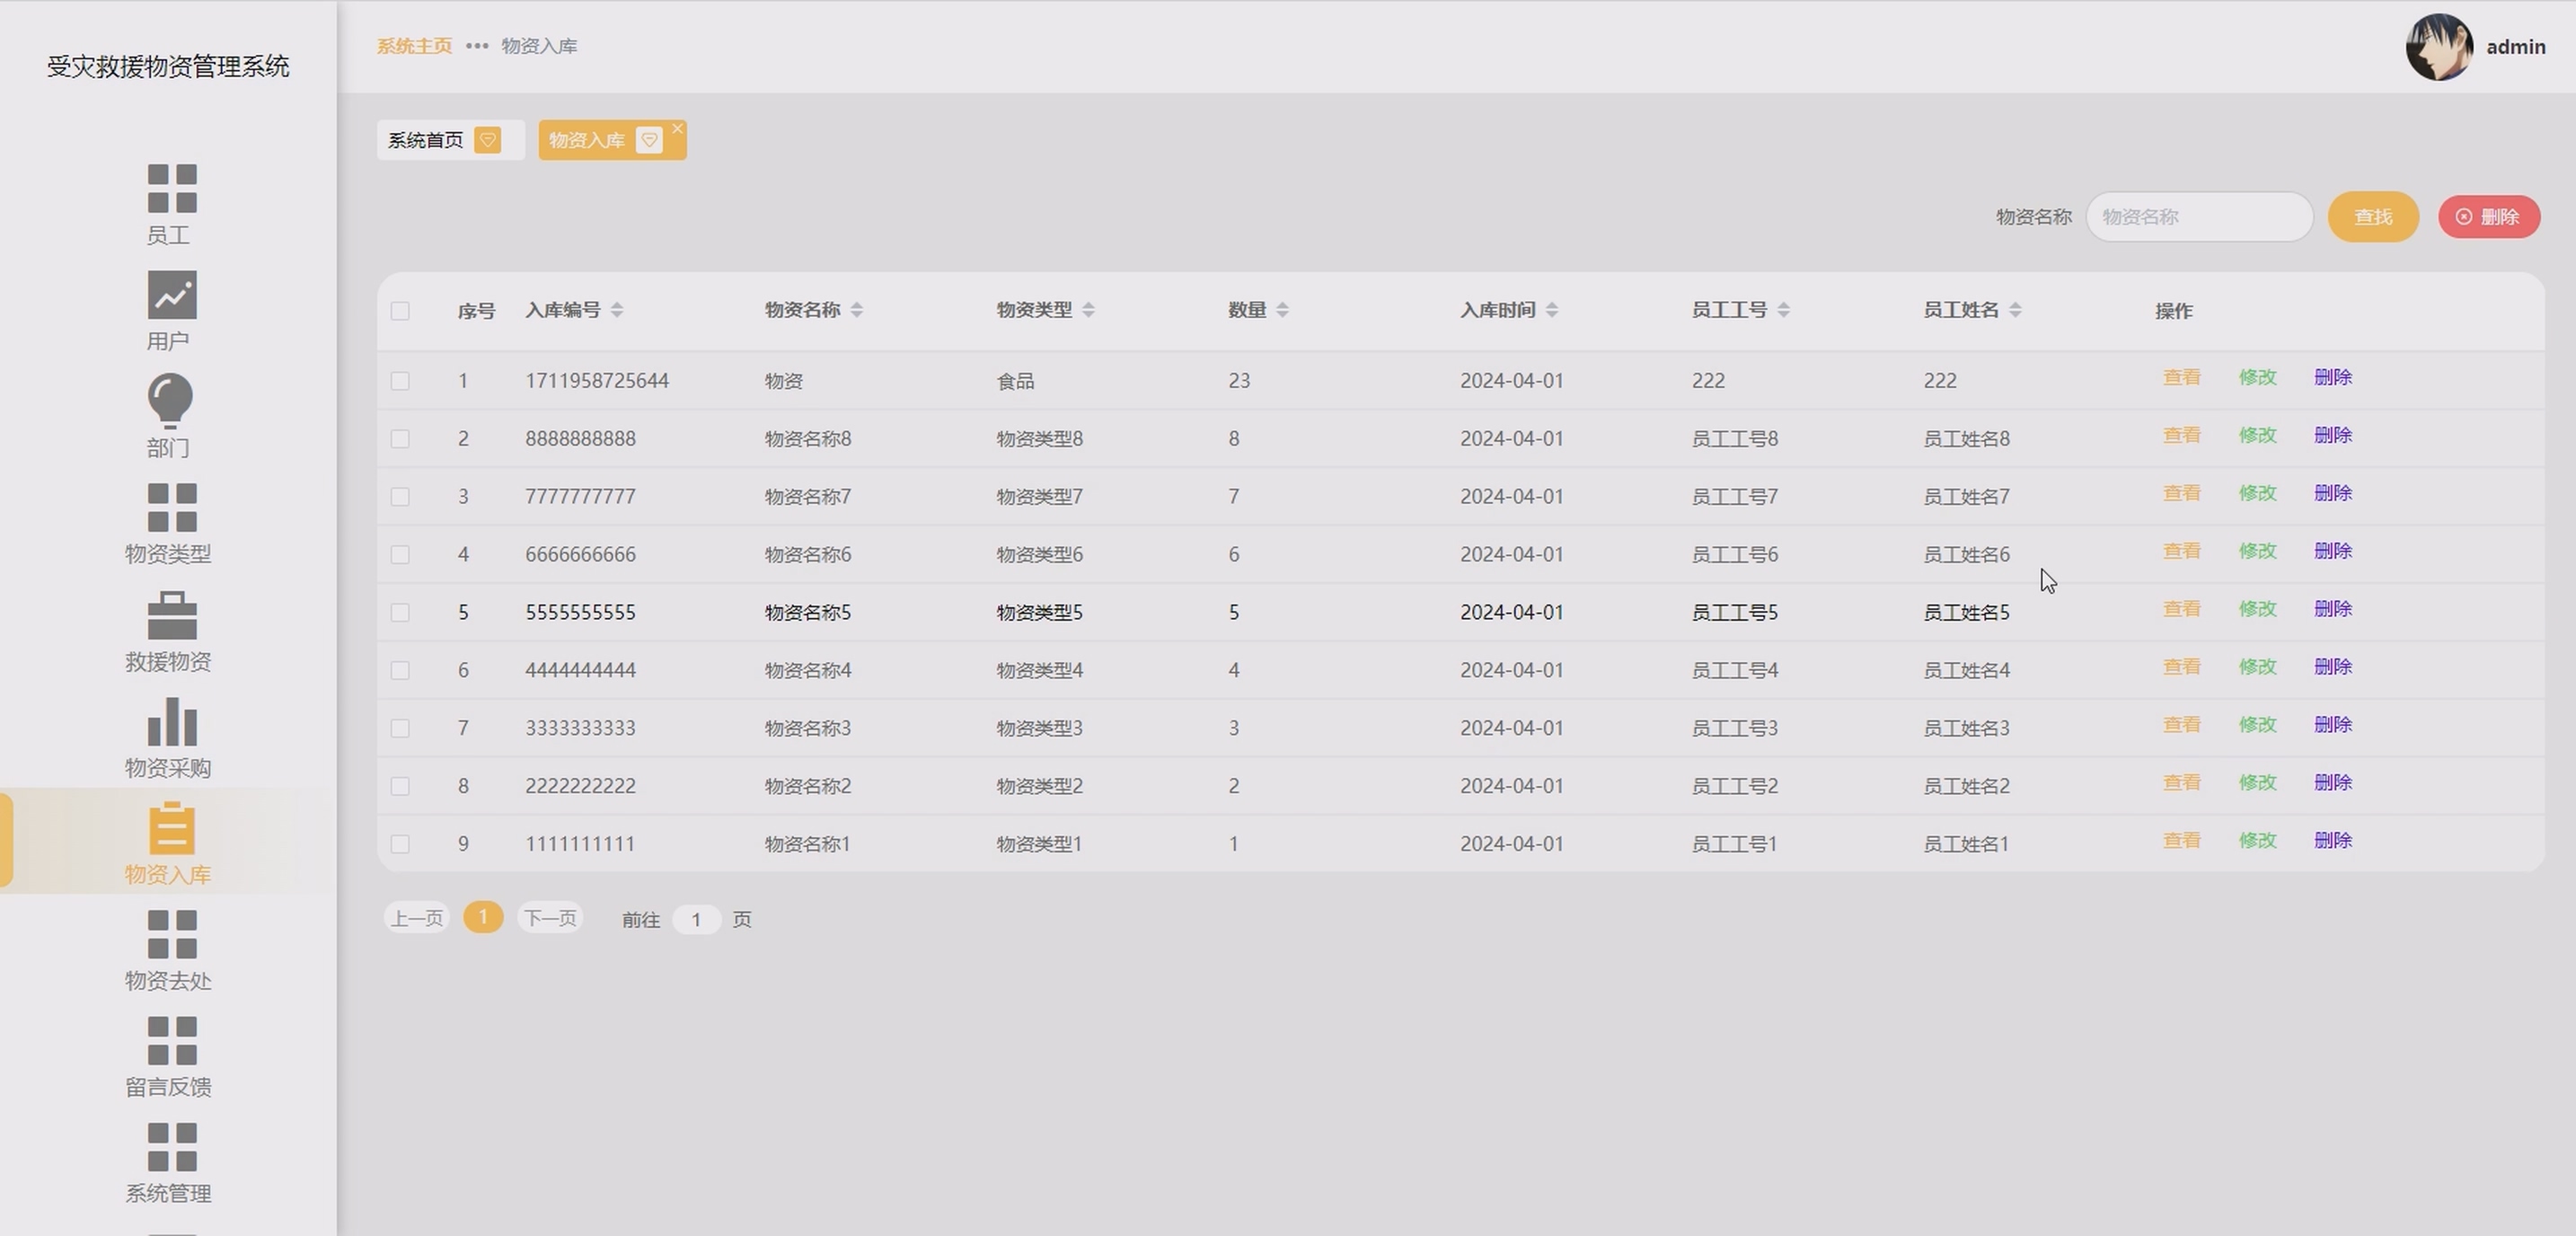View record 3333333333 via 查看

tap(2182, 725)
